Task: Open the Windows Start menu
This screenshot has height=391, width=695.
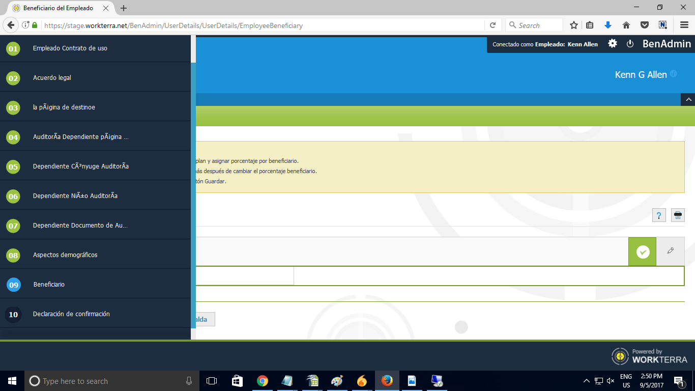Action: click(x=12, y=381)
